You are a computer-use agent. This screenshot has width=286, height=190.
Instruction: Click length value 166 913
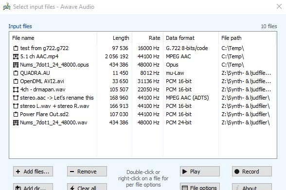pyautogui.click(x=119, y=106)
